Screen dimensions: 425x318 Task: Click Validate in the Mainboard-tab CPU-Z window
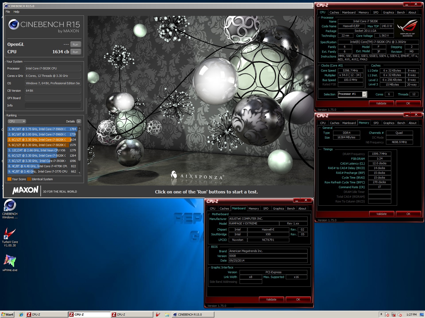tap(271, 299)
